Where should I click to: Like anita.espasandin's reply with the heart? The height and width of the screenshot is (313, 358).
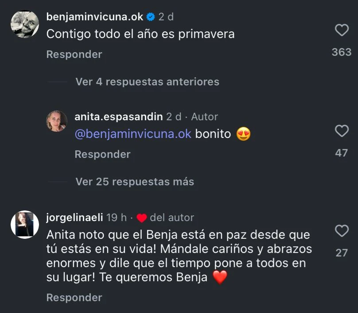pyautogui.click(x=342, y=131)
